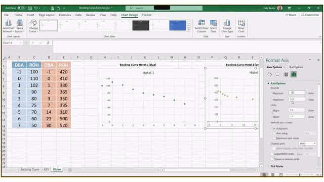Screen dimensions: 324x182
Task: Open the View ribbon tab
Action: click(103, 15)
